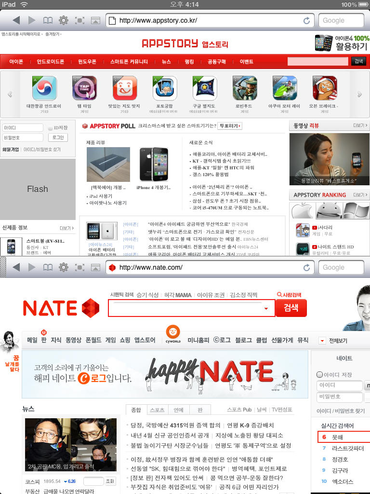Select the Windows platform ranking icon
Image resolution: width=370 pixels, height=494 pixels.
click(x=356, y=210)
